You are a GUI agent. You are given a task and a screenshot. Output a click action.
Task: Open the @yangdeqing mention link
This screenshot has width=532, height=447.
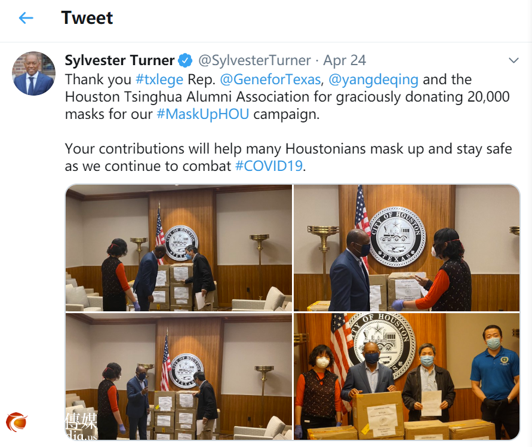tap(373, 79)
